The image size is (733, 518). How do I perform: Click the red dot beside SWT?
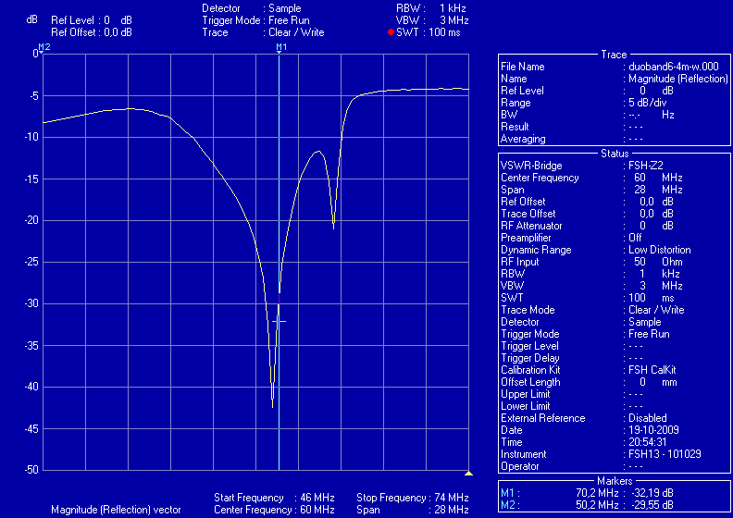(x=391, y=32)
